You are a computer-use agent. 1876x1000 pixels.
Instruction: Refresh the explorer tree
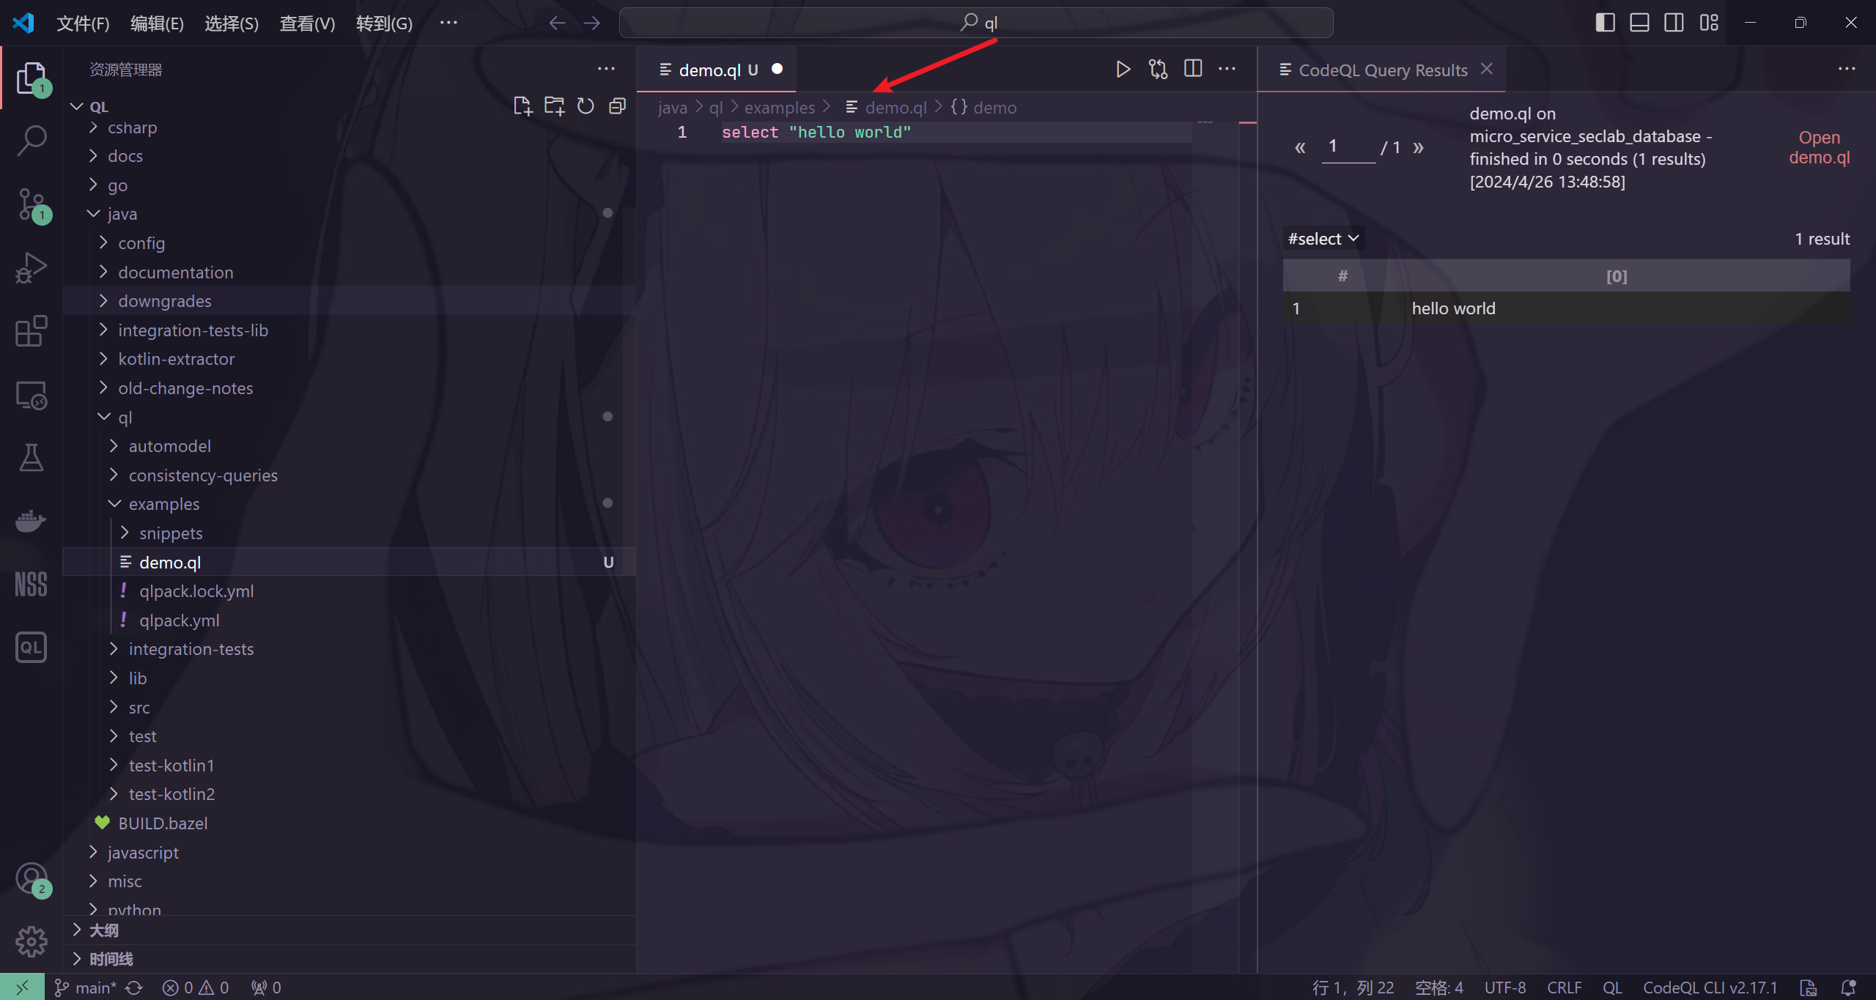(586, 106)
